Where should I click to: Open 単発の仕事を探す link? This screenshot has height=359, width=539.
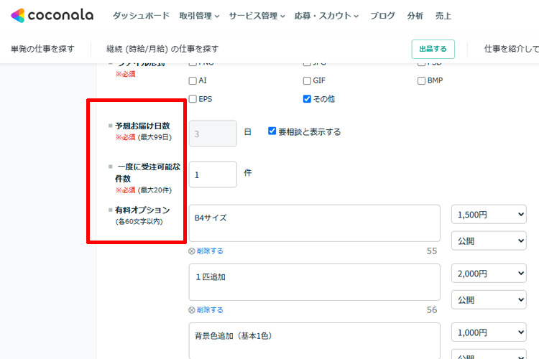tap(42, 49)
